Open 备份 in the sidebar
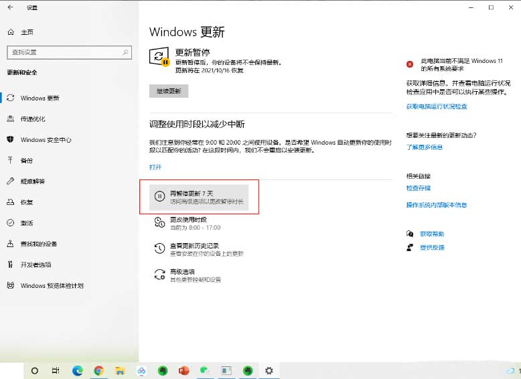521x379 pixels. pos(27,161)
